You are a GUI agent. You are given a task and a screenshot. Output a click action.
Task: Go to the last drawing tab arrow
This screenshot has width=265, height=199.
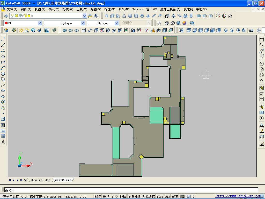point(21,180)
